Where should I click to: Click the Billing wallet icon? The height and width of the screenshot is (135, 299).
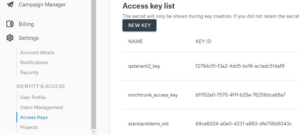click(x=10, y=24)
